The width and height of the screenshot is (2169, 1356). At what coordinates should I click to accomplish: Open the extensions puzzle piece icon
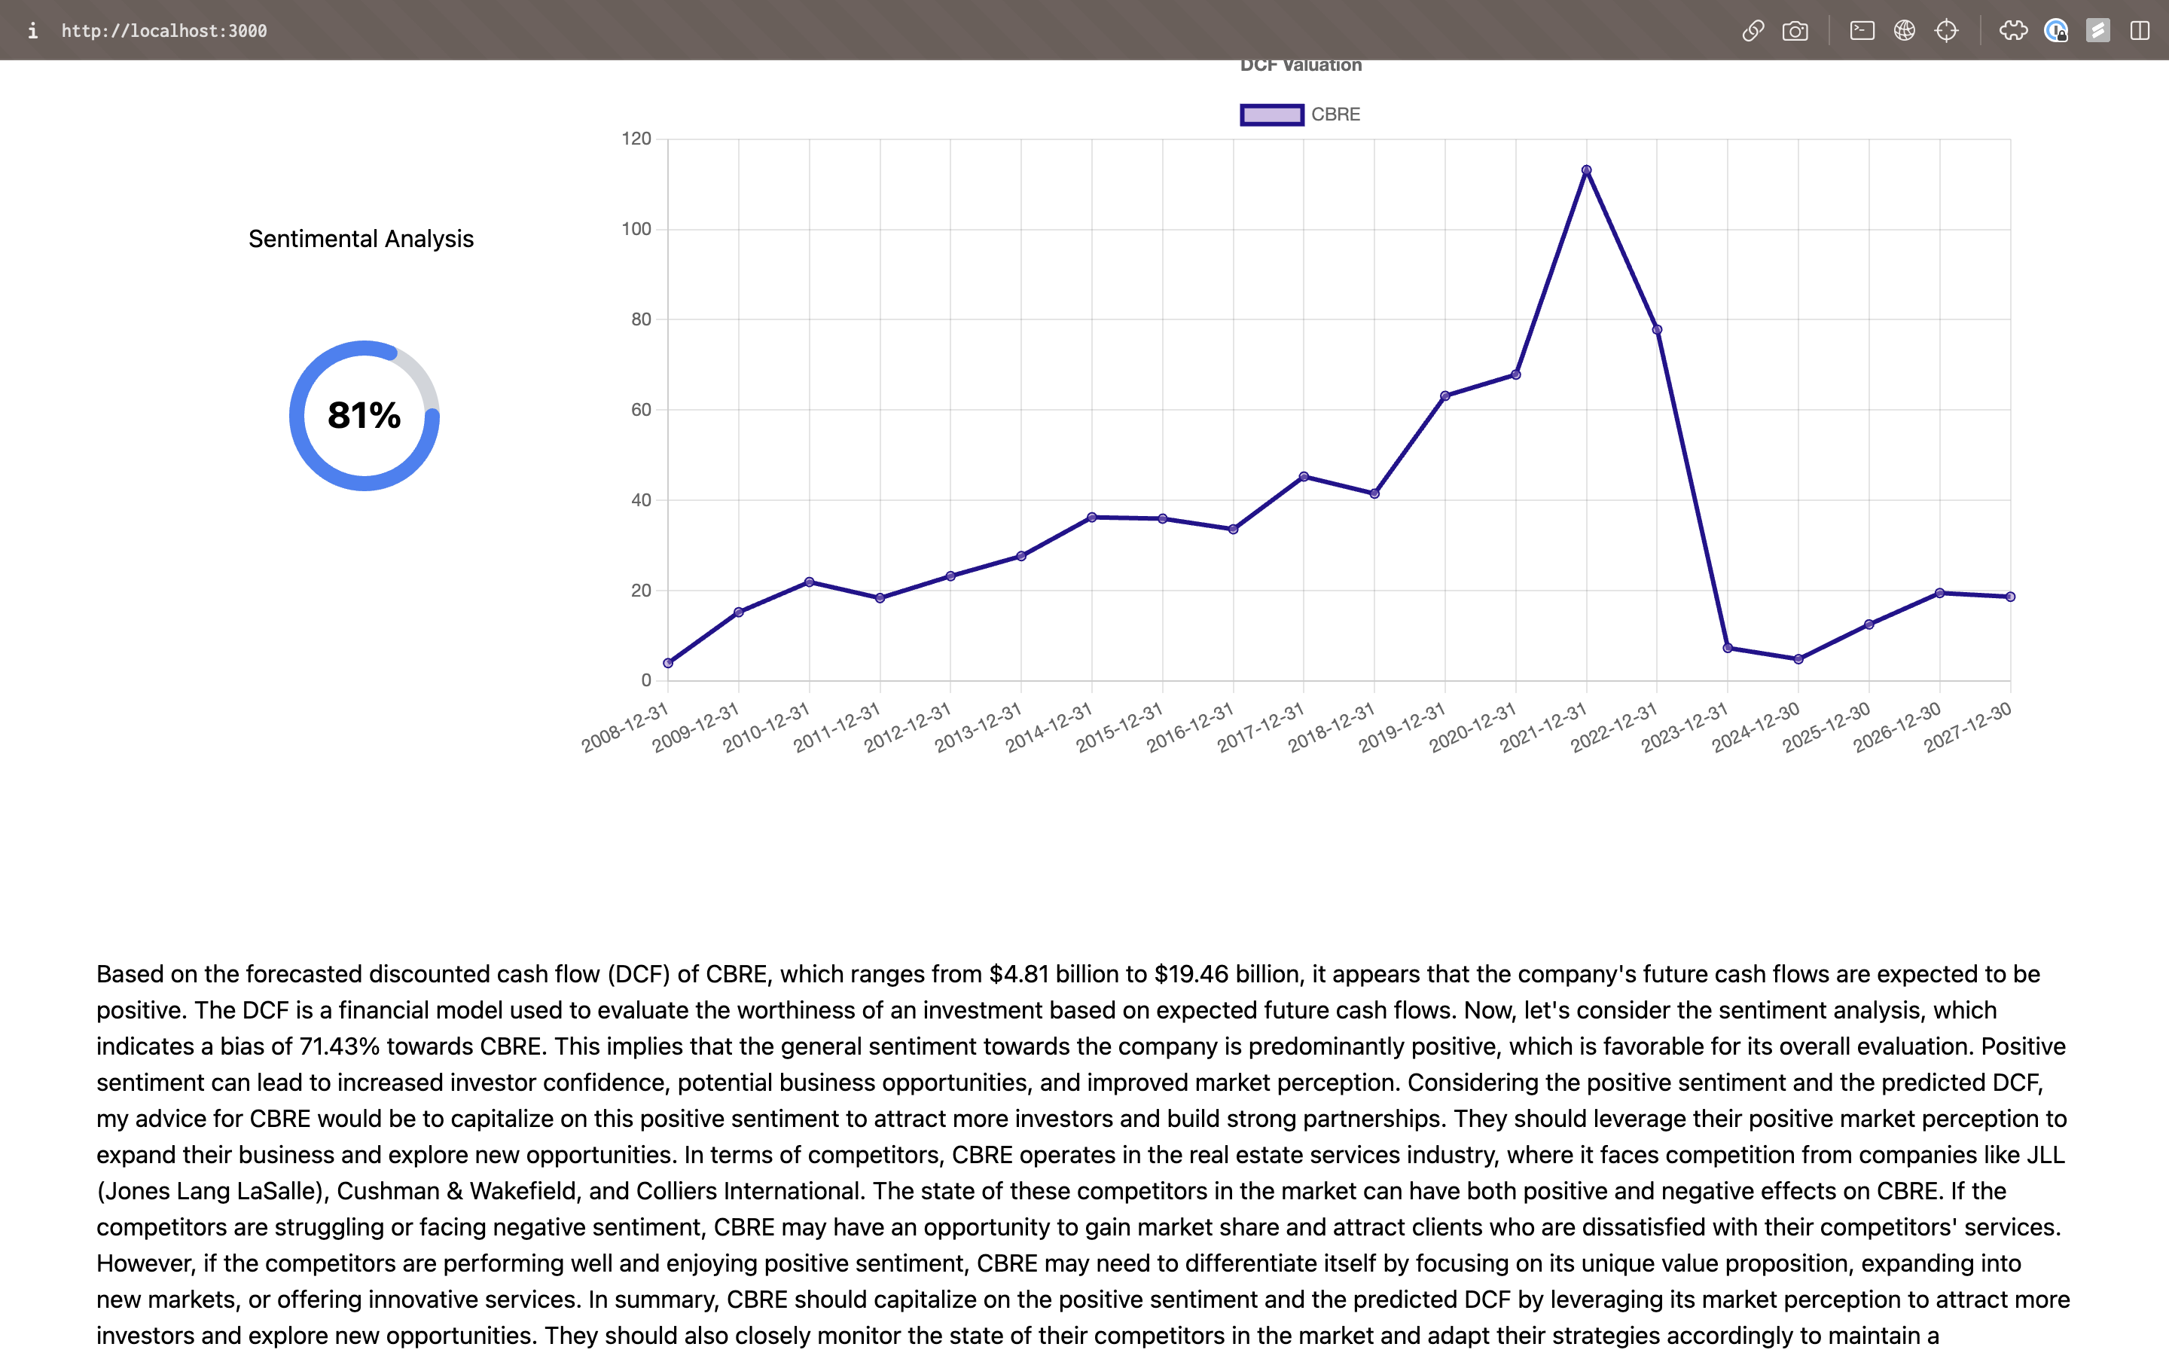[x=2013, y=30]
